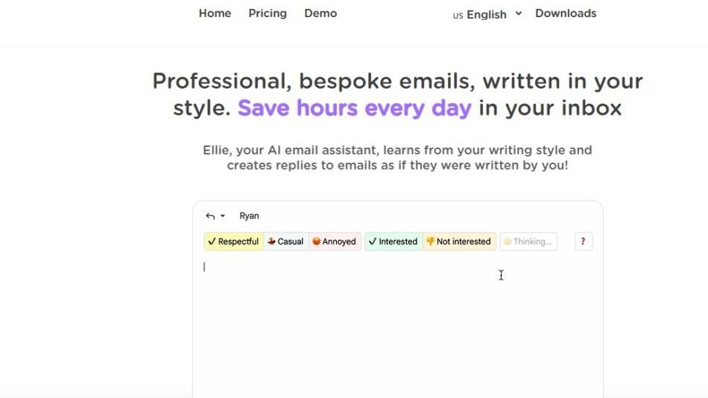
Task: Select the Annoyed tone option
Action: coord(335,241)
